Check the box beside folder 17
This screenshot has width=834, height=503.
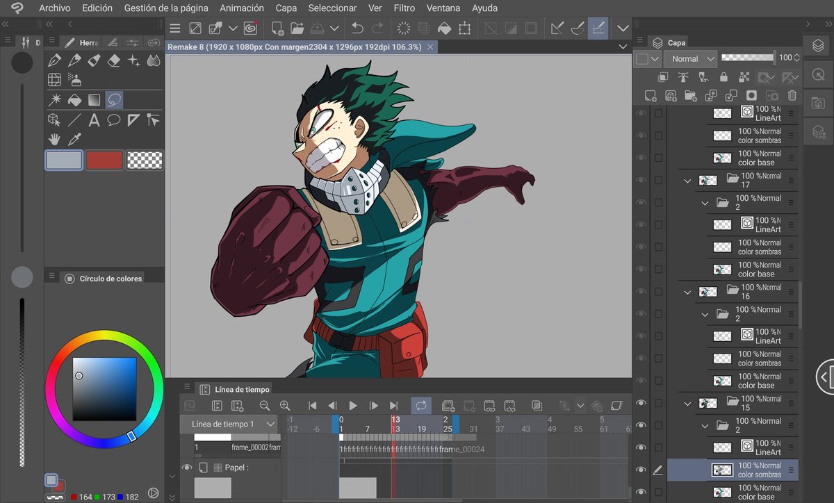point(658,180)
